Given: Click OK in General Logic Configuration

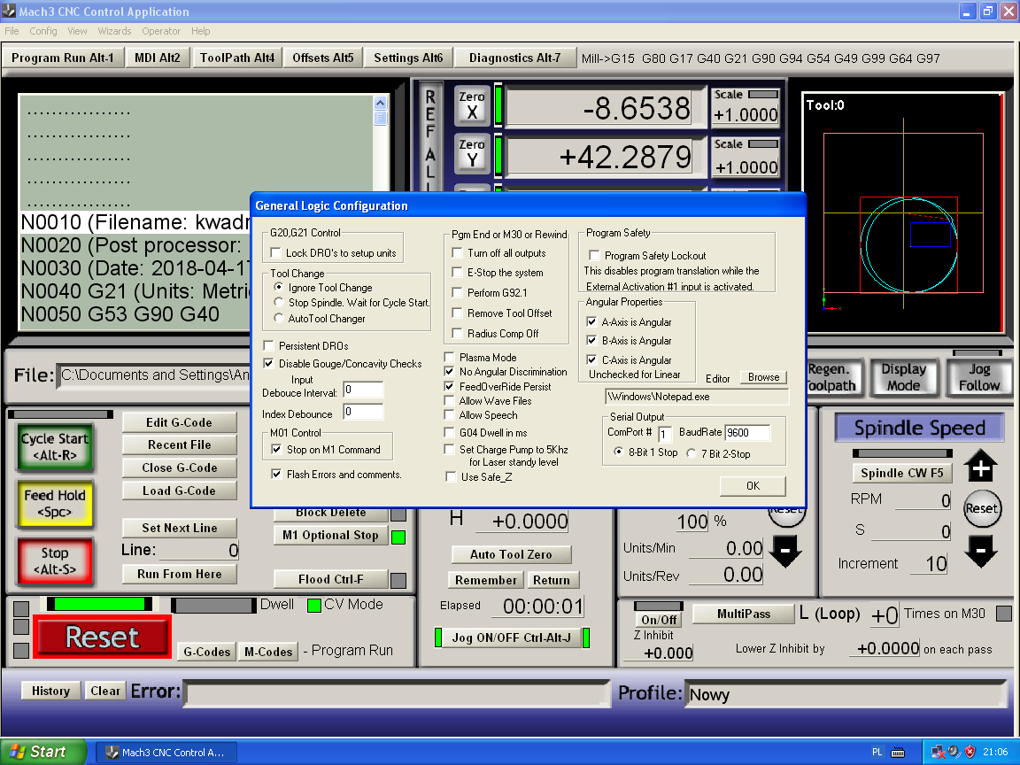Looking at the screenshot, I should 753,486.
